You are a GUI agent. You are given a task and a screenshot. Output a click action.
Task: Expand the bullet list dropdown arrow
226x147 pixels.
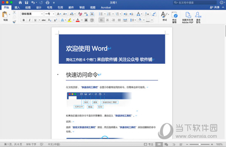[105, 14]
